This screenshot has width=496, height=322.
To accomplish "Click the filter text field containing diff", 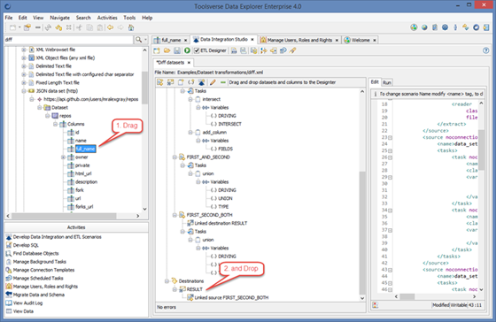I will (x=69, y=40).
